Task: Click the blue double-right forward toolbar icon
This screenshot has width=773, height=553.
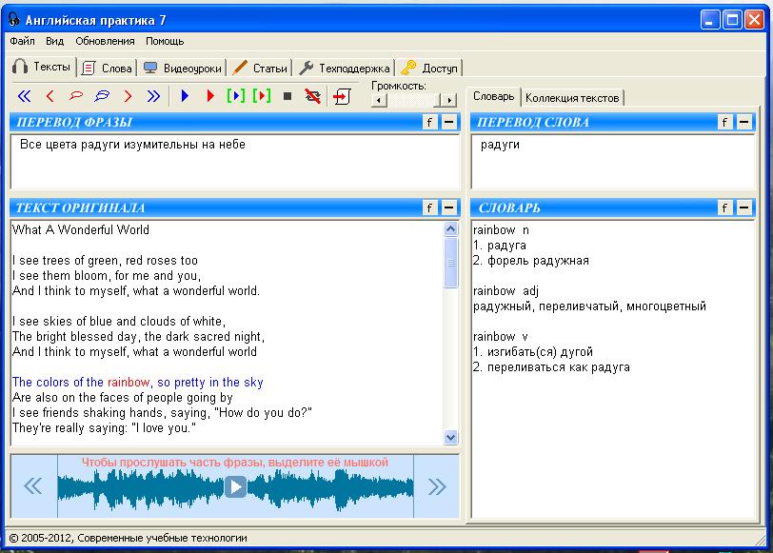Action: (153, 96)
